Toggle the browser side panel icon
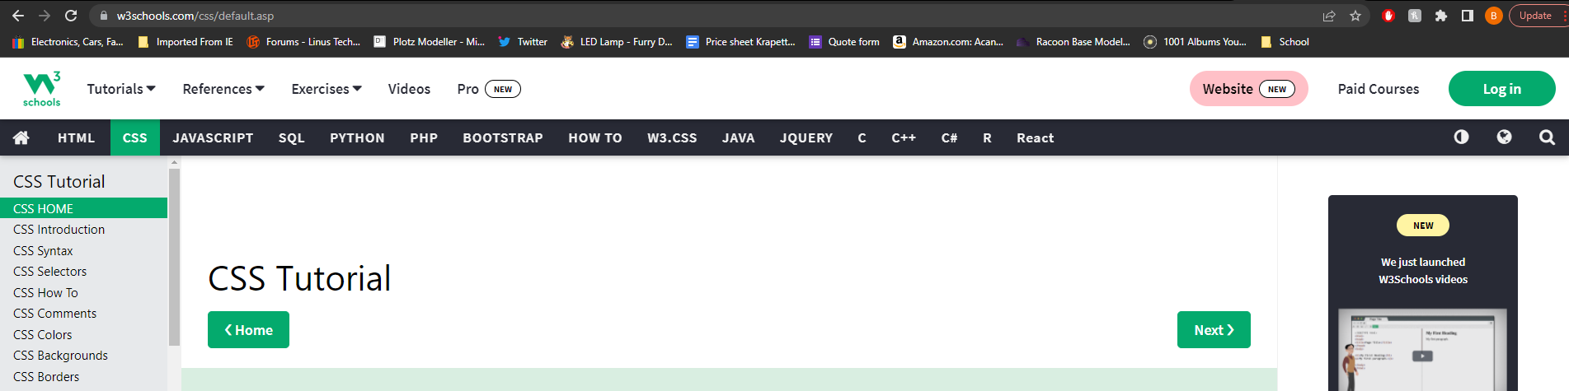The height and width of the screenshot is (391, 1569). pyautogui.click(x=1468, y=16)
